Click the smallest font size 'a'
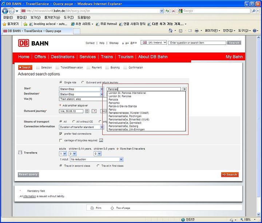The image size is (262, 223). click(x=123, y=43)
